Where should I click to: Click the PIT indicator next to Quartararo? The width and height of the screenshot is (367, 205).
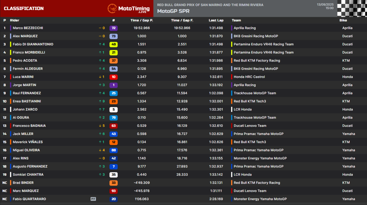[93, 199]
